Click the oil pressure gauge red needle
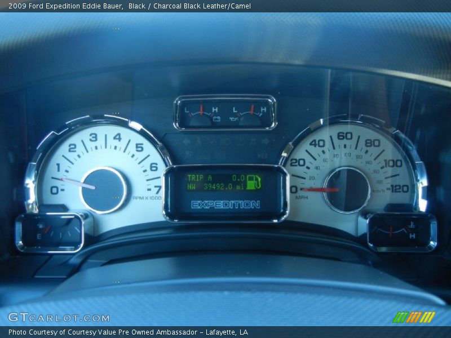The height and width of the screenshot is (338, 451). (x=252, y=109)
